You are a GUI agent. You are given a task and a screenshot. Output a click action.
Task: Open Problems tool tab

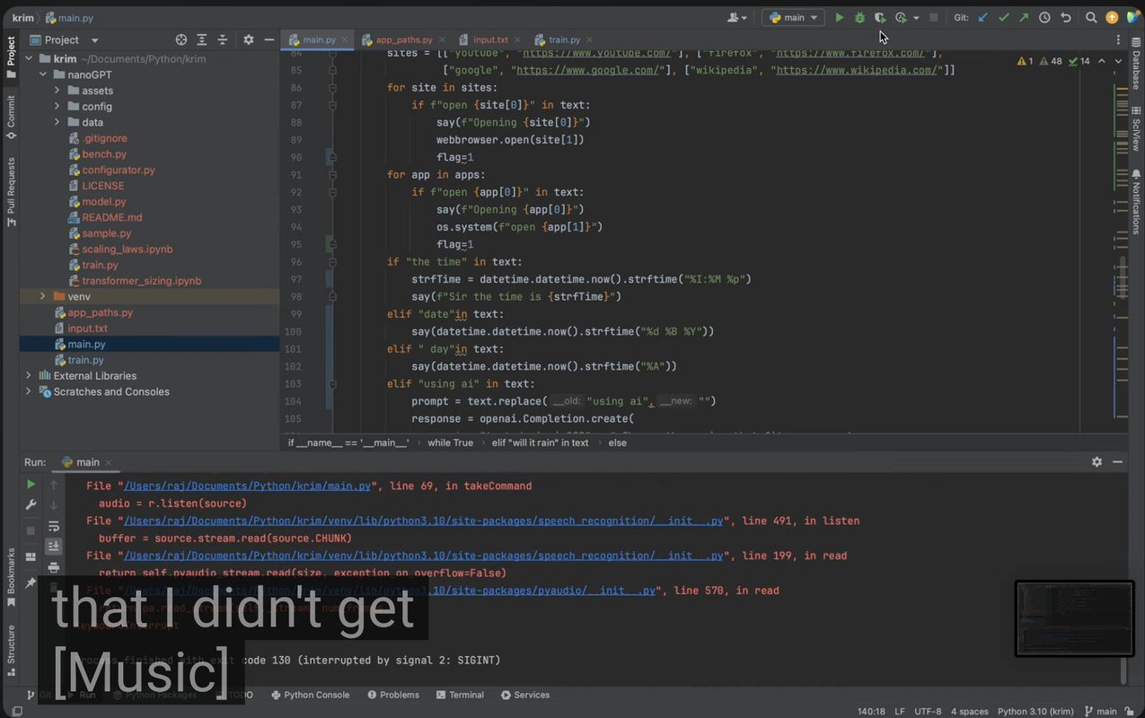(393, 695)
